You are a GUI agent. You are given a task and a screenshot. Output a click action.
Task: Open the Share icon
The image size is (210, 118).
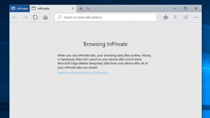tap(186, 17)
